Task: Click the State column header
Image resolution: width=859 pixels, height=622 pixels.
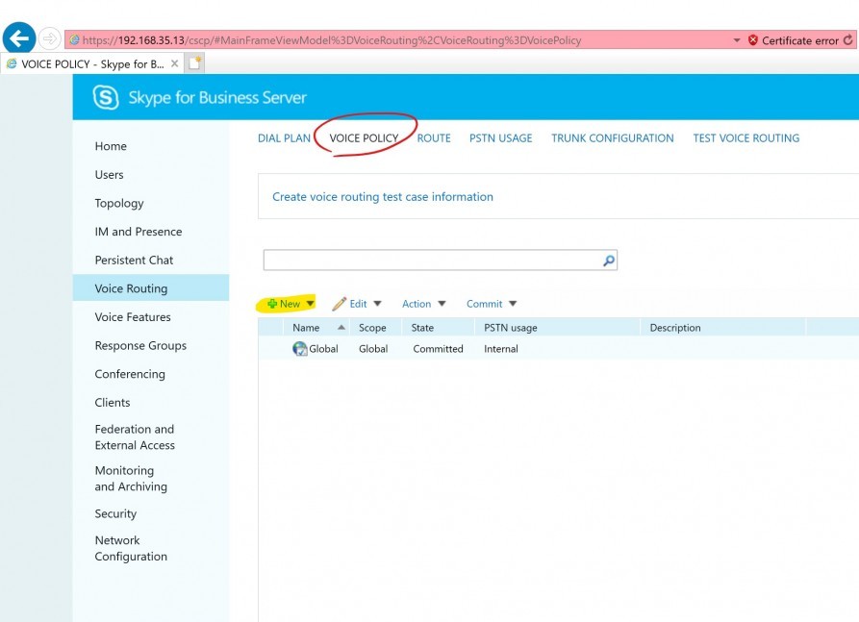Action: (422, 328)
